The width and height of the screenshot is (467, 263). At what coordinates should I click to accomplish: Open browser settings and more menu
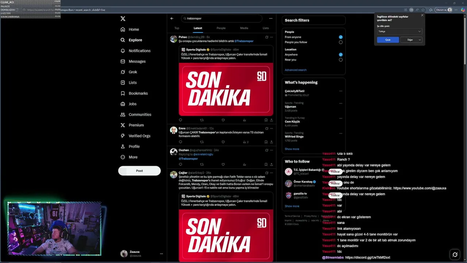(x=456, y=10)
